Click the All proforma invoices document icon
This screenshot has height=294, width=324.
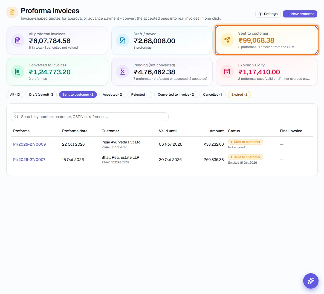point(18,40)
